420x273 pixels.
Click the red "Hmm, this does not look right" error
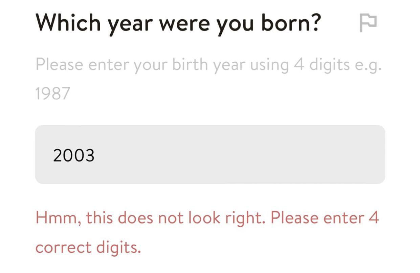[149, 218]
